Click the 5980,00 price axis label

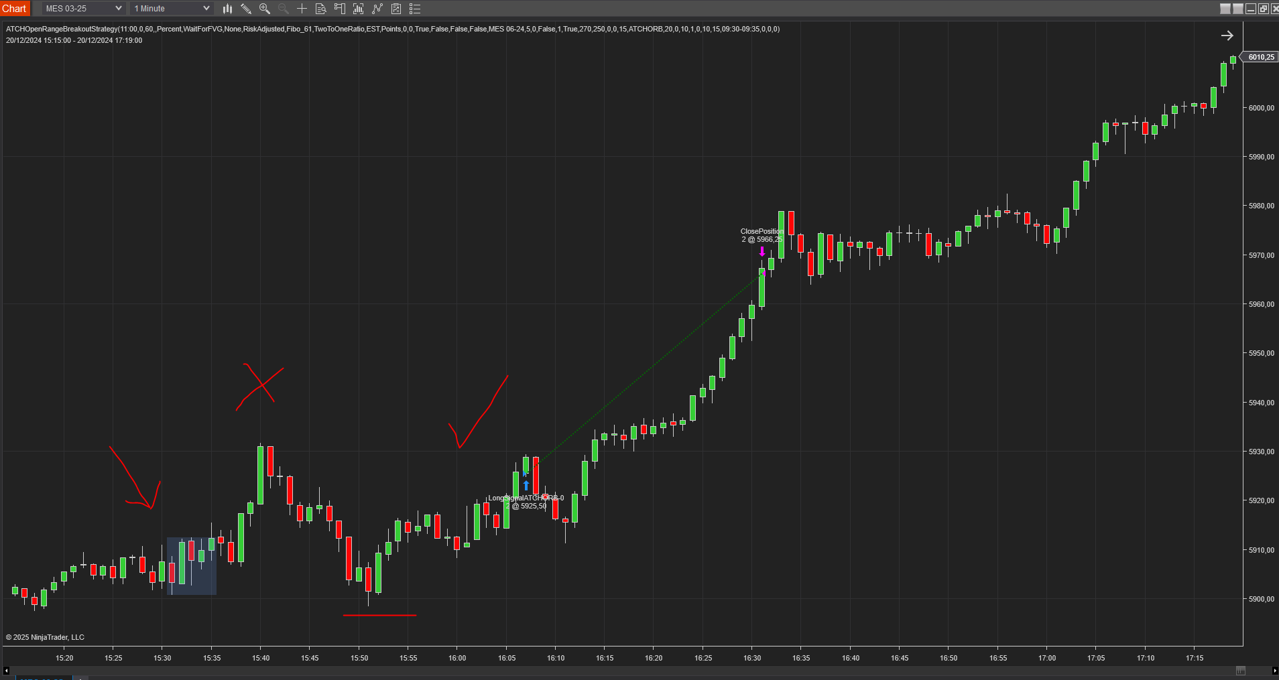pyautogui.click(x=1261, y=206)
